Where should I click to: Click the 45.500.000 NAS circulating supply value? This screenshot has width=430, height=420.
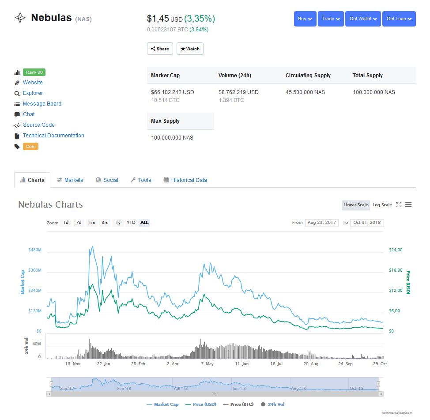305,92
